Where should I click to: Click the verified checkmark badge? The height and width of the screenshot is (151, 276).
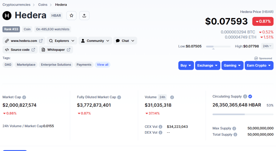click(x=250, y=96)
